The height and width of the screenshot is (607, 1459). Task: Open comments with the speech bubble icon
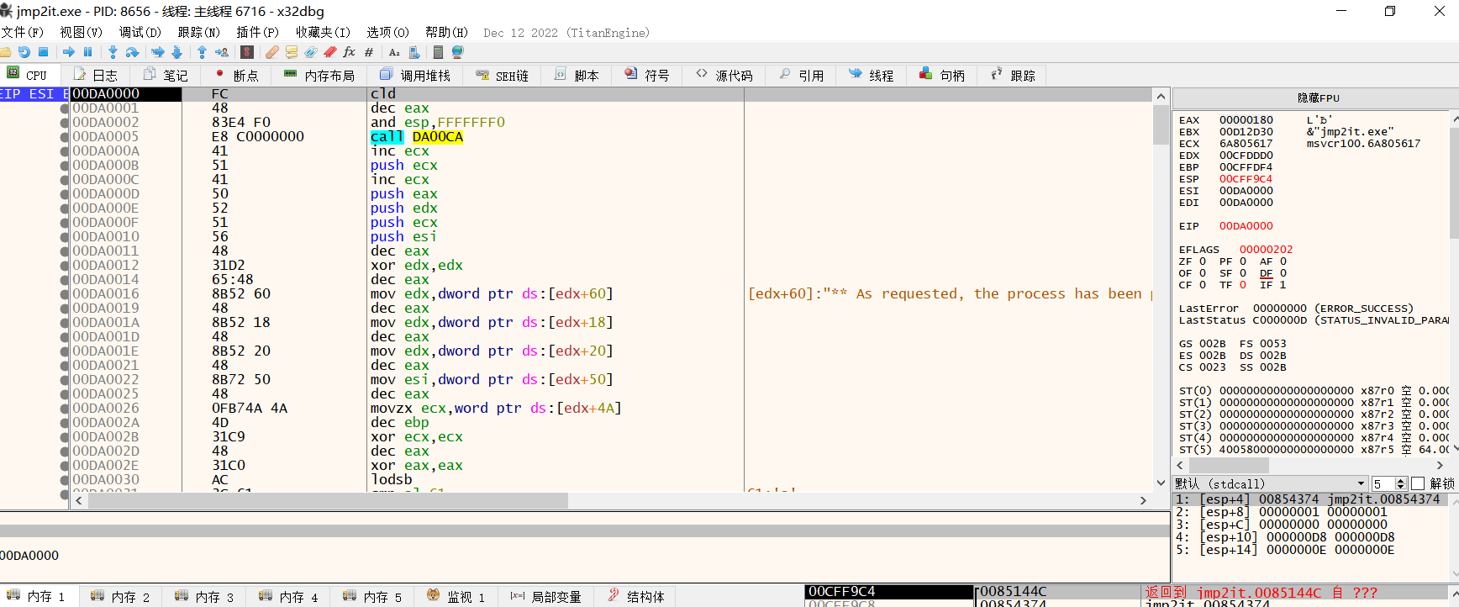[291, 52]
